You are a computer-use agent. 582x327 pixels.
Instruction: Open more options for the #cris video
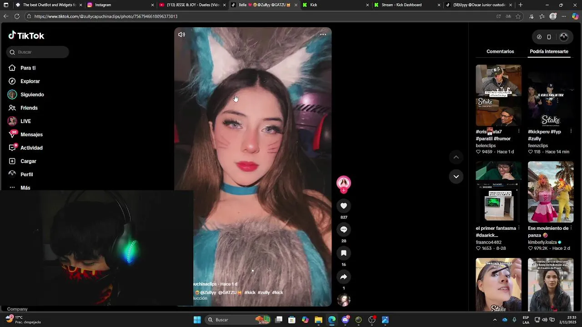pos(519,131)
